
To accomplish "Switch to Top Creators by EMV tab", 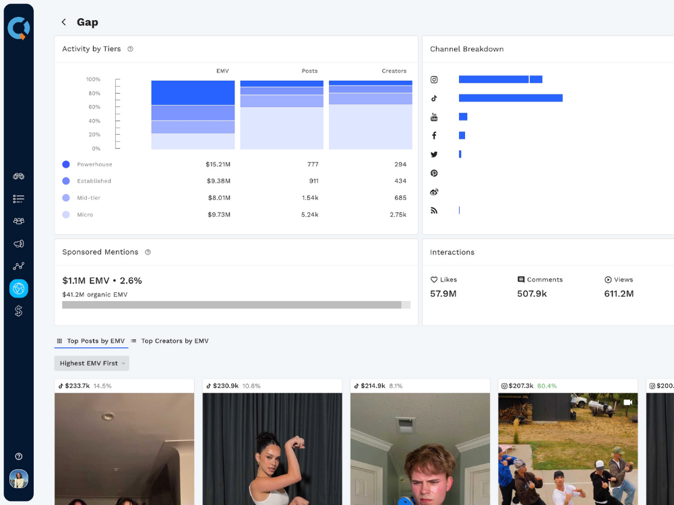I will pyautogui.click(x=170, y=341).
